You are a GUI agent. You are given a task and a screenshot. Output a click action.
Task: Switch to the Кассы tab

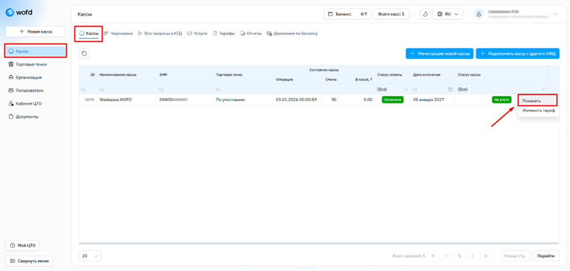tap(89, 33)
